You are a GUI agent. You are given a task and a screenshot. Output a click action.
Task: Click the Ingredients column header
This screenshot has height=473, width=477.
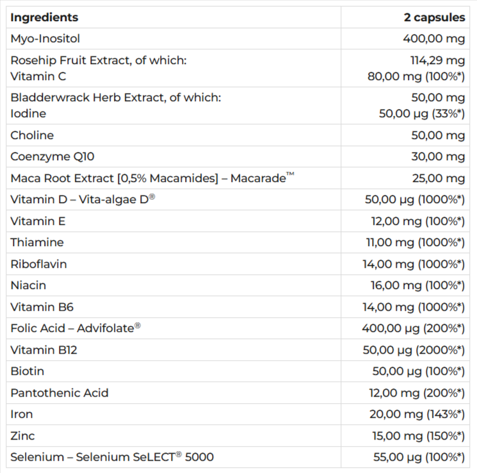tap(44, 17)
